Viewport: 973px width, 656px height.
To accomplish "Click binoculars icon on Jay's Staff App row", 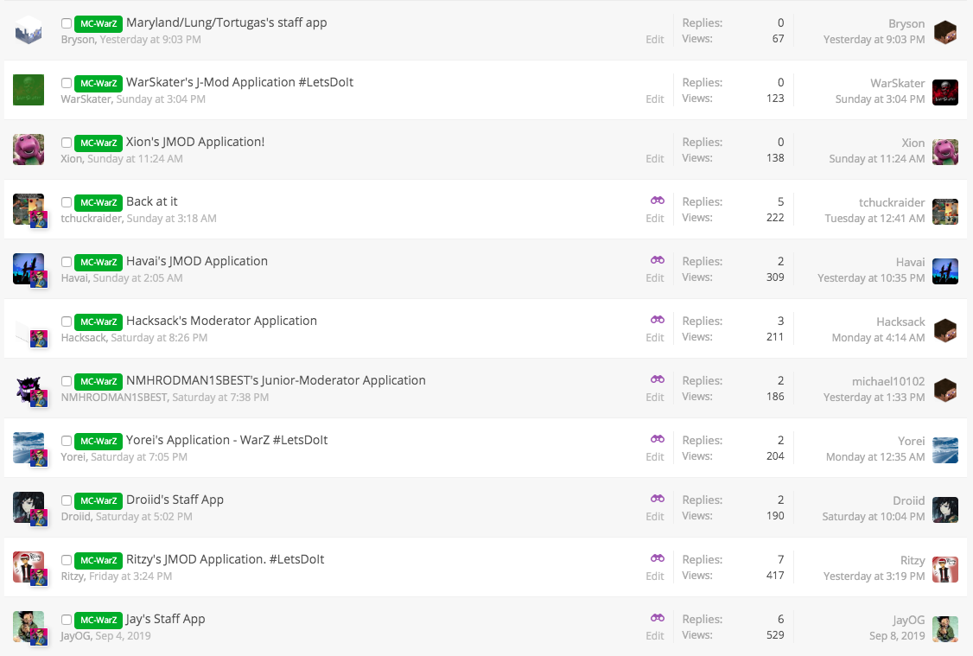I will click(x=658, y=618).
